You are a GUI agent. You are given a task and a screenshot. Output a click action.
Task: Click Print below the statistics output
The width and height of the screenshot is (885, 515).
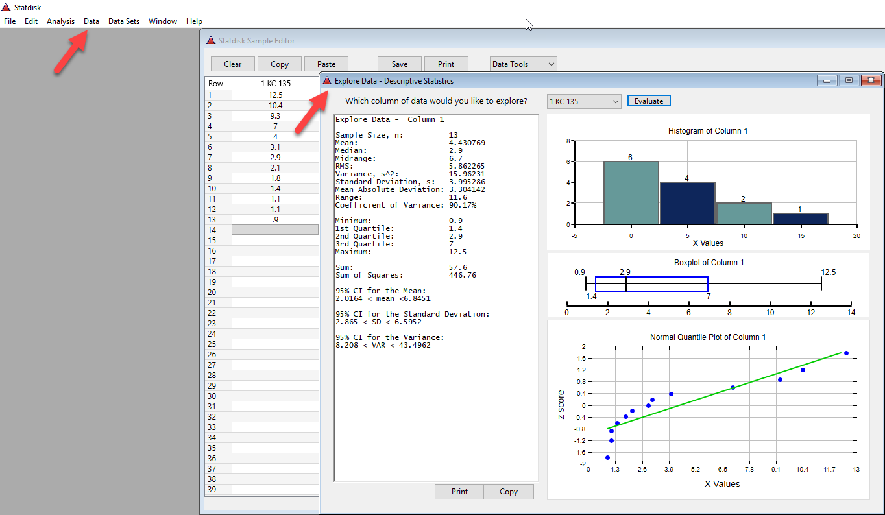point(459,492)
